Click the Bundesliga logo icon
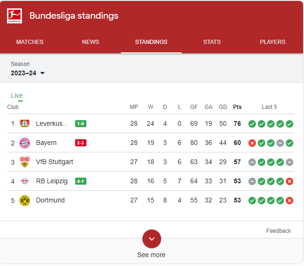 14,16
